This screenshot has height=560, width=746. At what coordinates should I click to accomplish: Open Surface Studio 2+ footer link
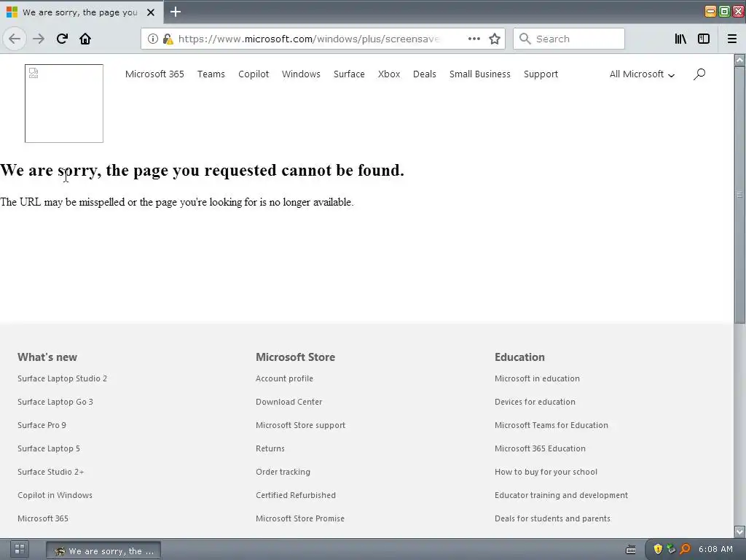tap(51, 472)
